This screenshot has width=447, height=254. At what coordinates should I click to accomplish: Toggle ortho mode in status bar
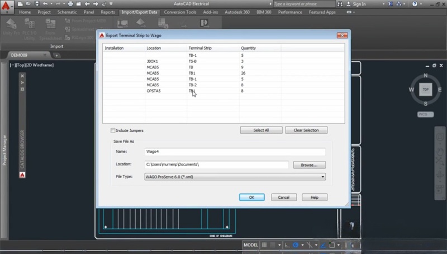pyautogui.click(x=287, y=245)
